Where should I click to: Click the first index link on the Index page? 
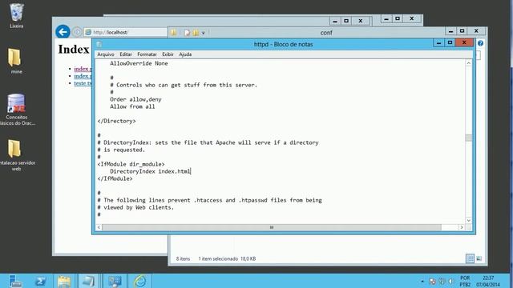83,69
